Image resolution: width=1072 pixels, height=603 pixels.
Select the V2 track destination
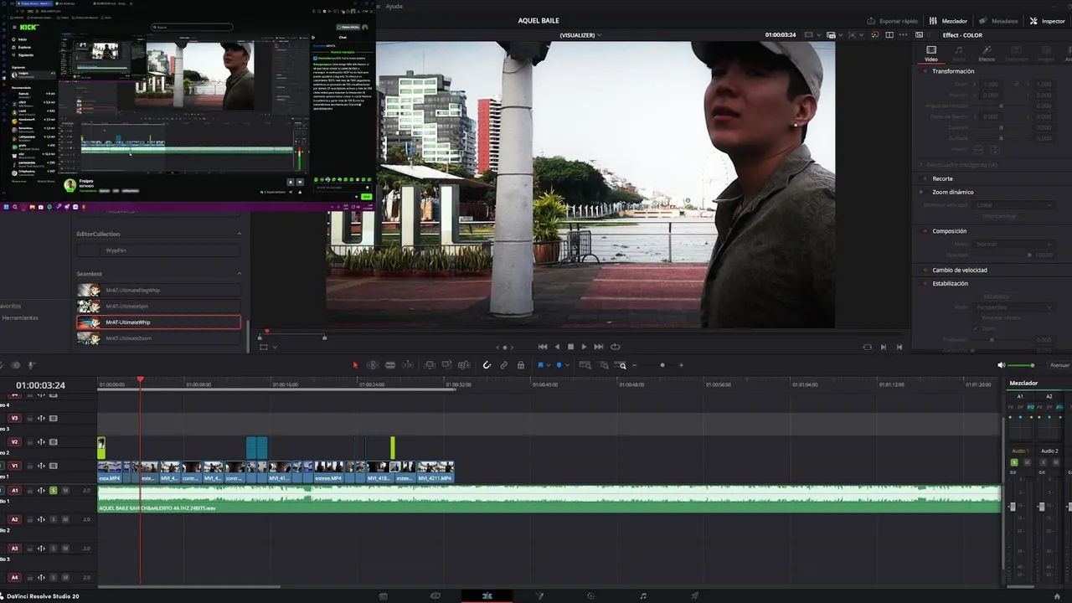[x=14, y=441]
